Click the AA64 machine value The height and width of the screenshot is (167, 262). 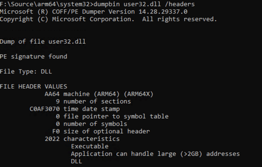coord(52,94)
